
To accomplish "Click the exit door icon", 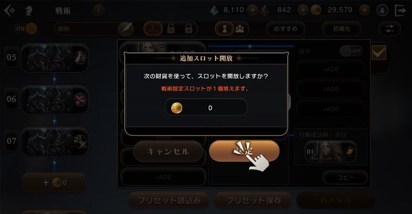I will coord(401,10).
